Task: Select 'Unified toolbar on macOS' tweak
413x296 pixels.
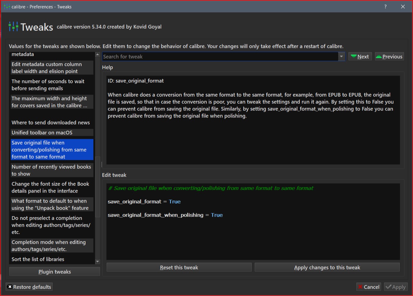Action: [52, 132]
